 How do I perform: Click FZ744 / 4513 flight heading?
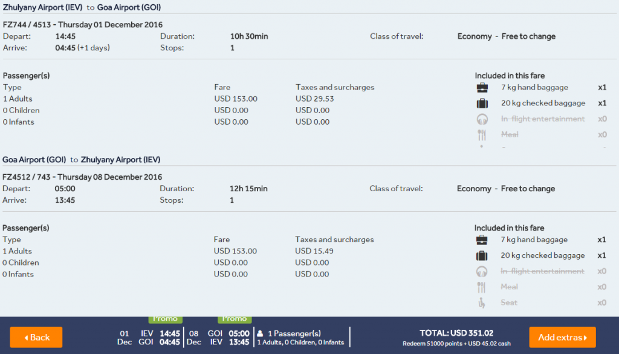click(82, 24)
